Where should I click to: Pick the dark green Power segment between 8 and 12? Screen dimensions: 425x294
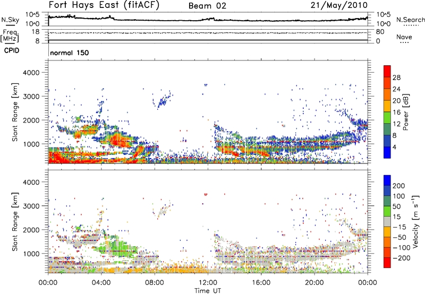pos(387,129)
